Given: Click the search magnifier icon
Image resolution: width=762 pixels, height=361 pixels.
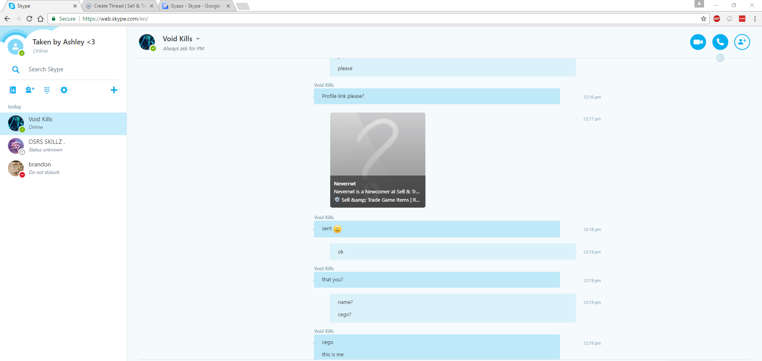Looking at the screenshot, I should point(16,69).
